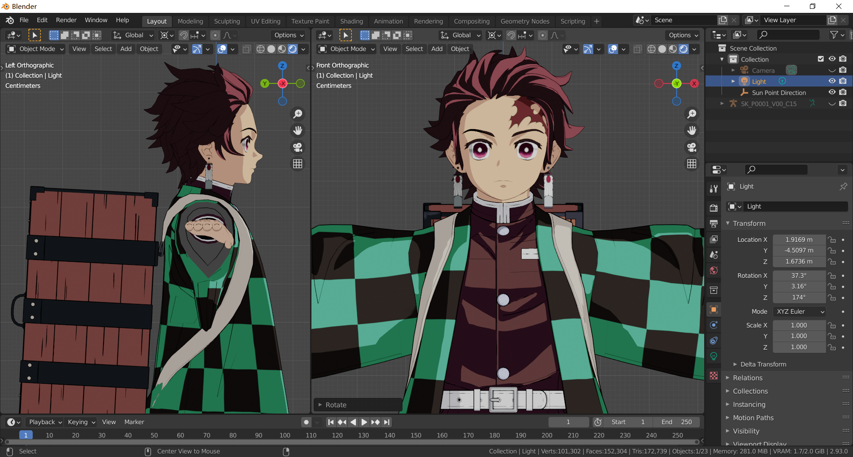
Task: Open the World properties tab
Action: click(x=713, y=270)
